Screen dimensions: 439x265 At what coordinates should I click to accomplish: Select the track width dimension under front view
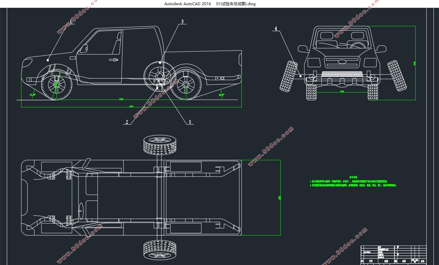click(342, 92)
